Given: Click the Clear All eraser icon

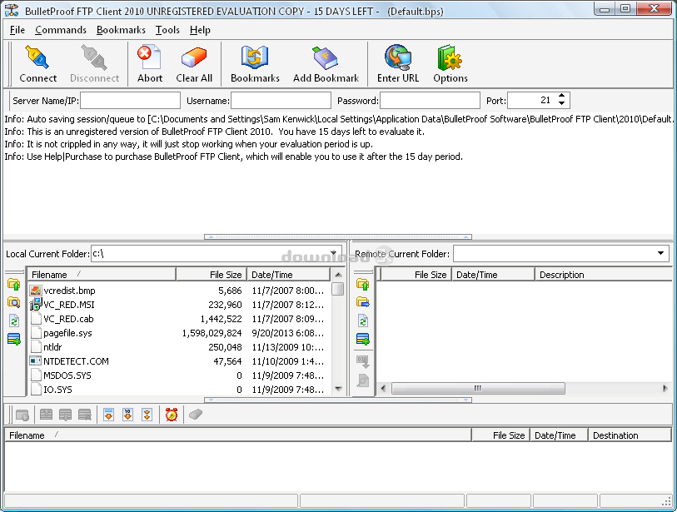Looking at the screenshot, I should (x=194, y=57).
